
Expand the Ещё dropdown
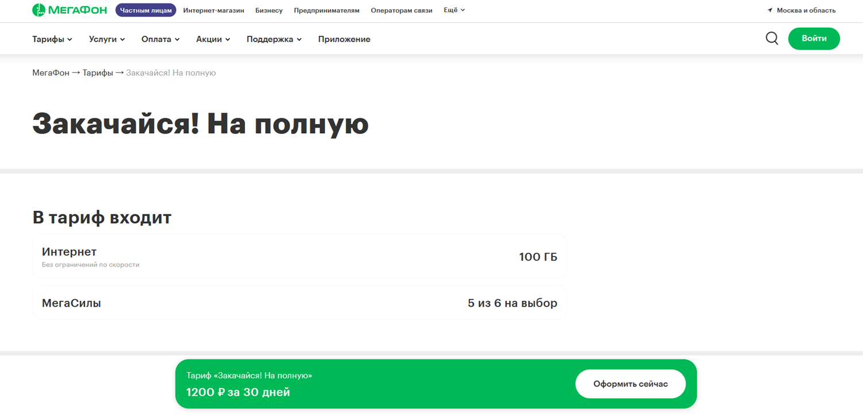(454, 10)
